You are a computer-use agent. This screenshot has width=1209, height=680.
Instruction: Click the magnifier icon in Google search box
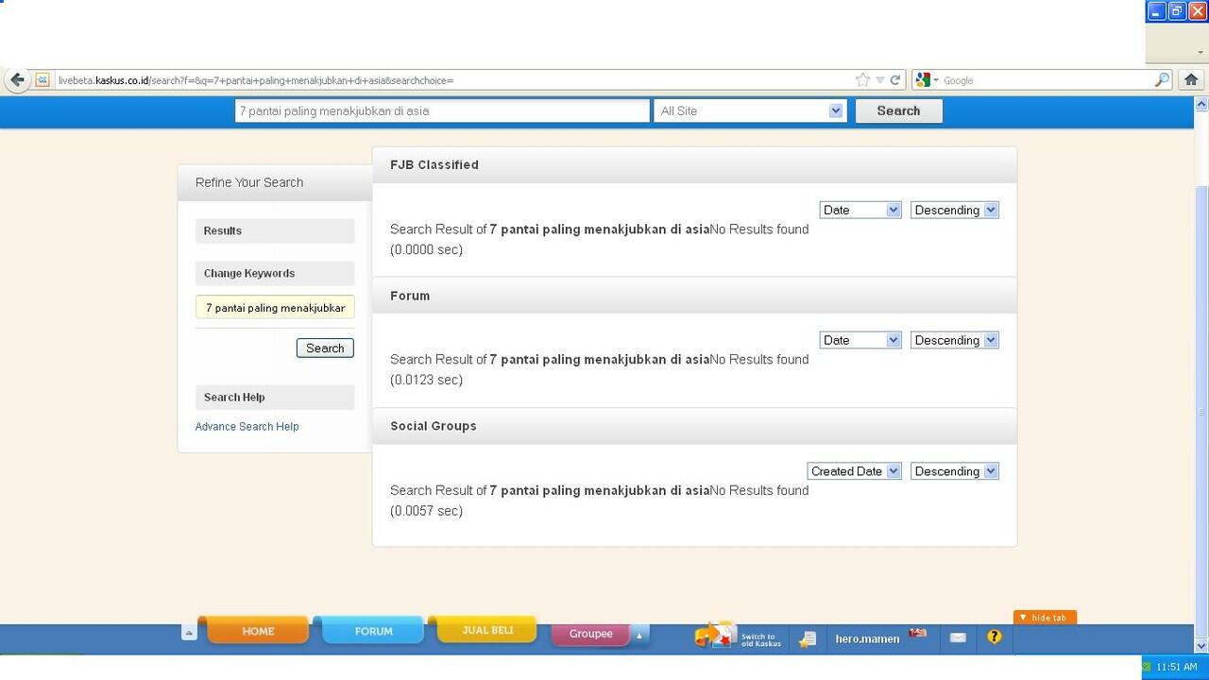click(x=1162, y=80)
